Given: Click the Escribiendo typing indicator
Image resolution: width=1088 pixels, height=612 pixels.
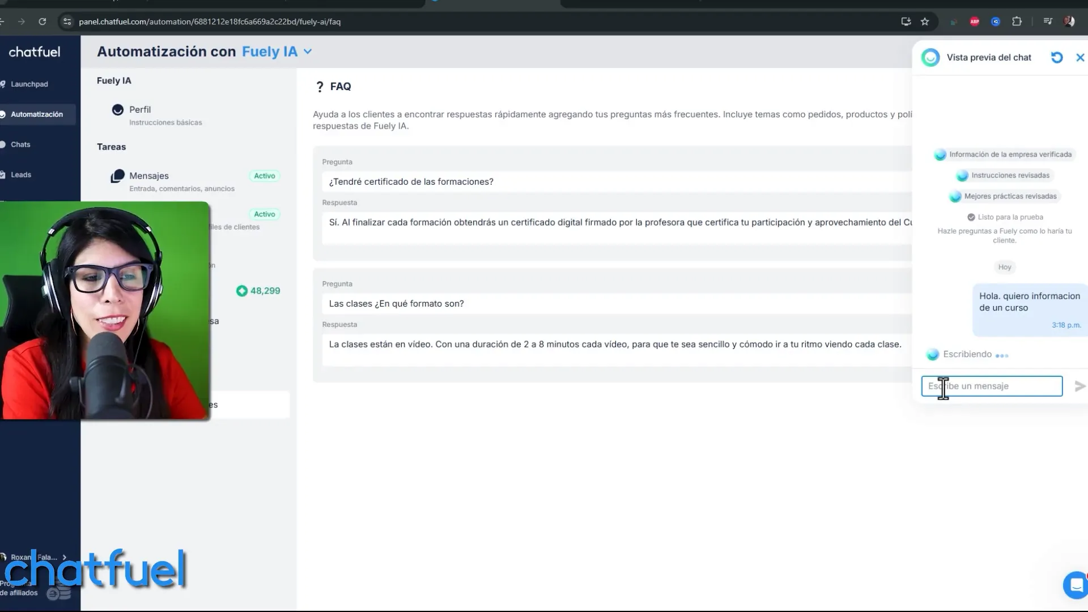Looking at the screenshot, I should [967, 354].
